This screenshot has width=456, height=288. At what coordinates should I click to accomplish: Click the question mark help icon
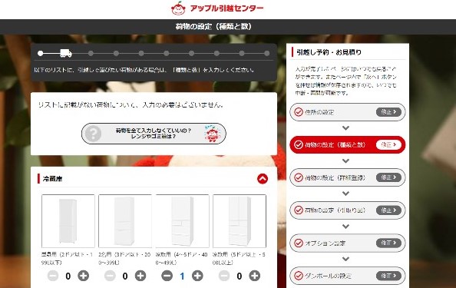point(93,134)
